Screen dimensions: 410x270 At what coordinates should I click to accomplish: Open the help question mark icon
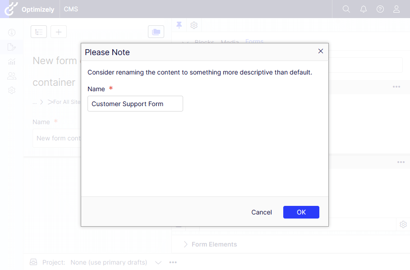380,9
